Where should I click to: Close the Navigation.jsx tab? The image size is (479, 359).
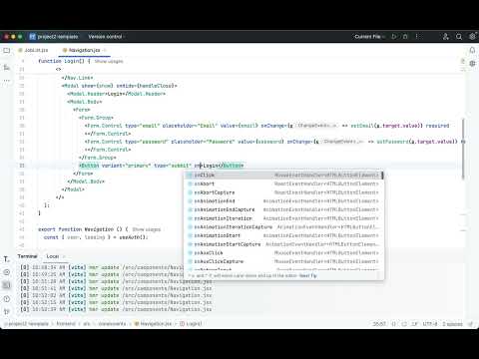click(x=105, y=50)
